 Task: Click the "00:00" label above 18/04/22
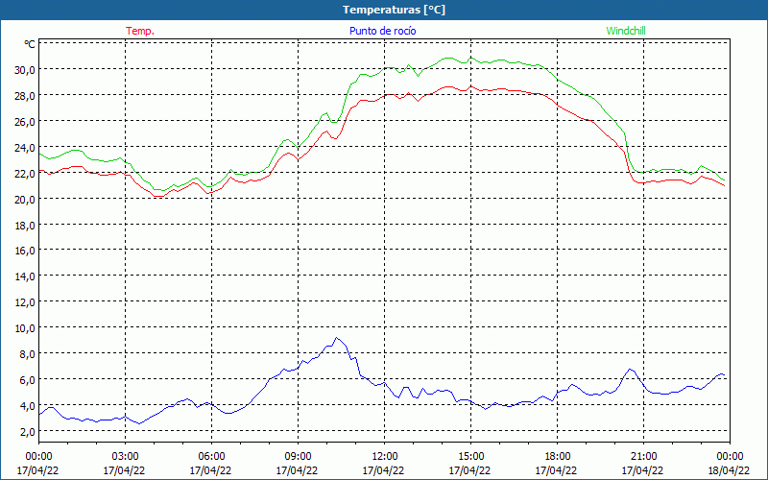(730, 457)
